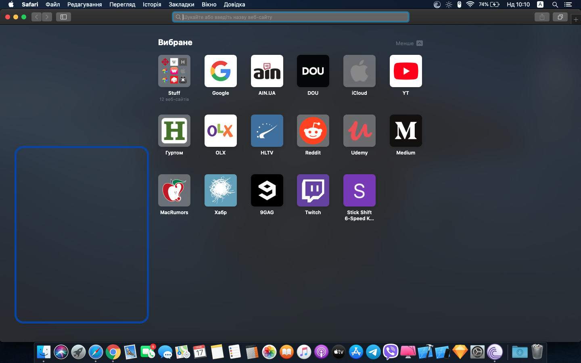
Task: Open the Udemy favorite
Action: [x=359, y=131]
